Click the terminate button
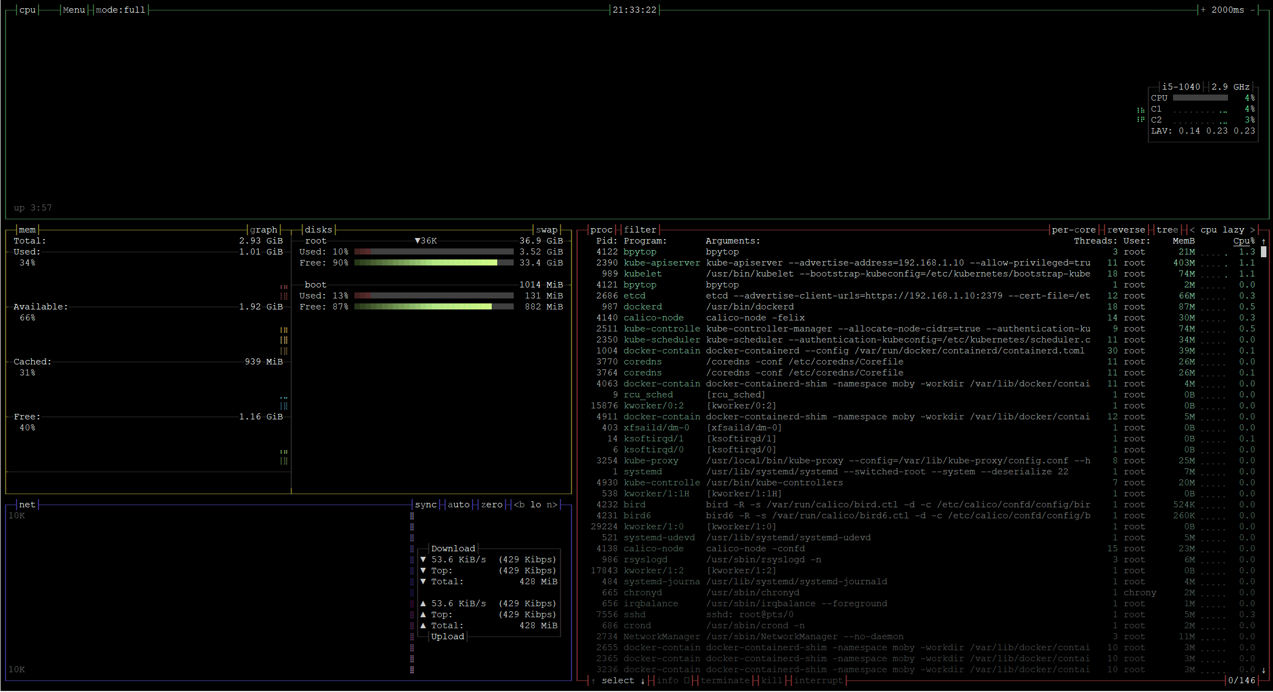 (725, 680)
